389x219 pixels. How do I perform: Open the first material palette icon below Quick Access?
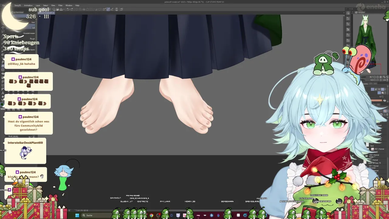pos(348,19)
